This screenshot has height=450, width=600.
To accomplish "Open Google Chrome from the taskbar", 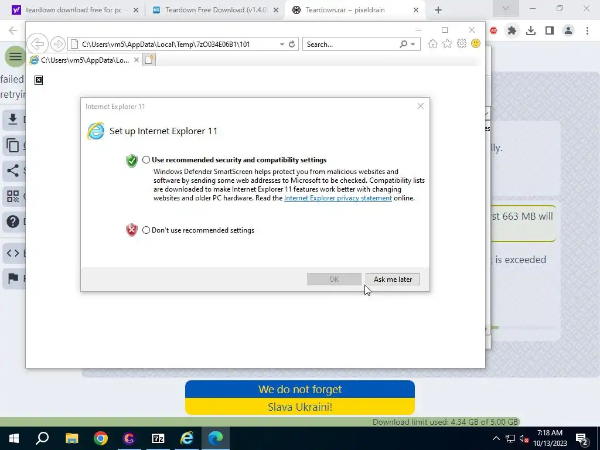I will (101, 438).
